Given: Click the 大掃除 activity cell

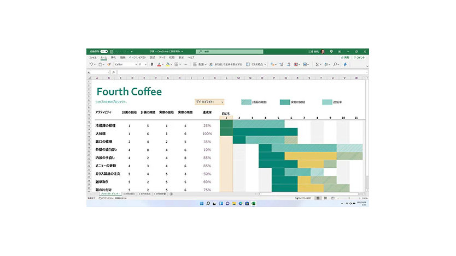Looking at the screenshot, I should tap(101, 134).
